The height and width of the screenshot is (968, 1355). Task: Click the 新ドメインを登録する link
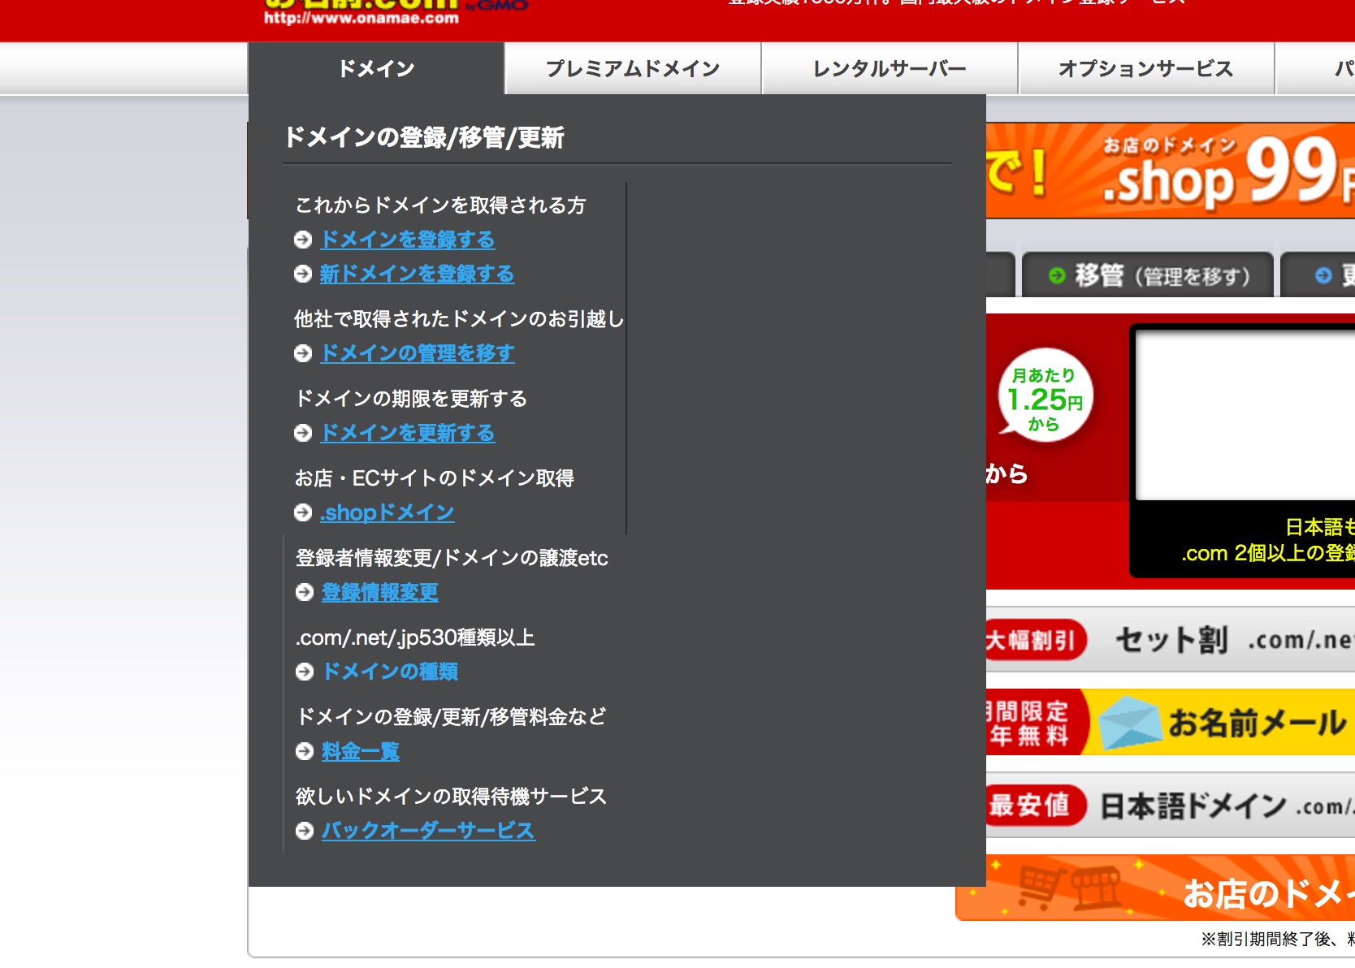click(x=417, y=274)
